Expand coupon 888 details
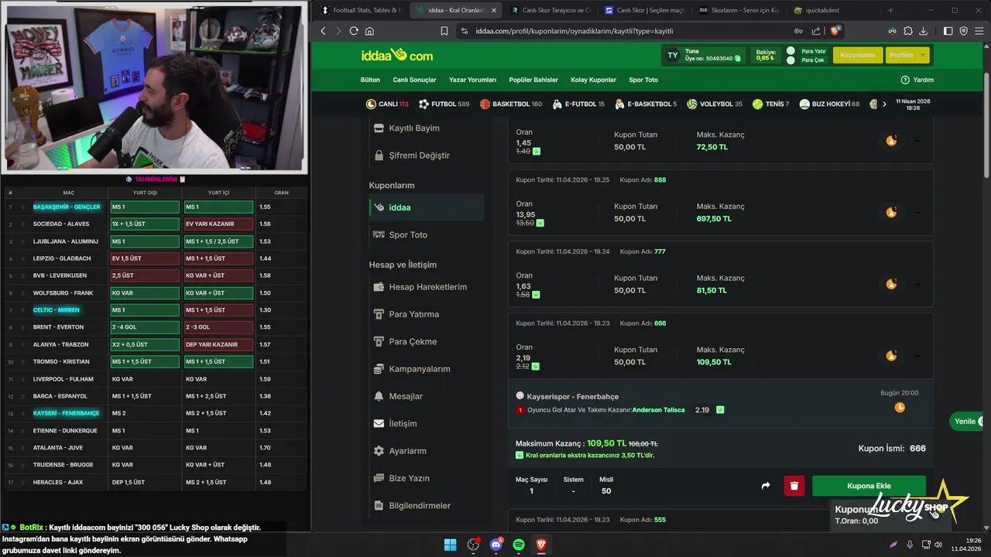Image resolution: width=991 pixels, height=557 pixels. point(918,212)
